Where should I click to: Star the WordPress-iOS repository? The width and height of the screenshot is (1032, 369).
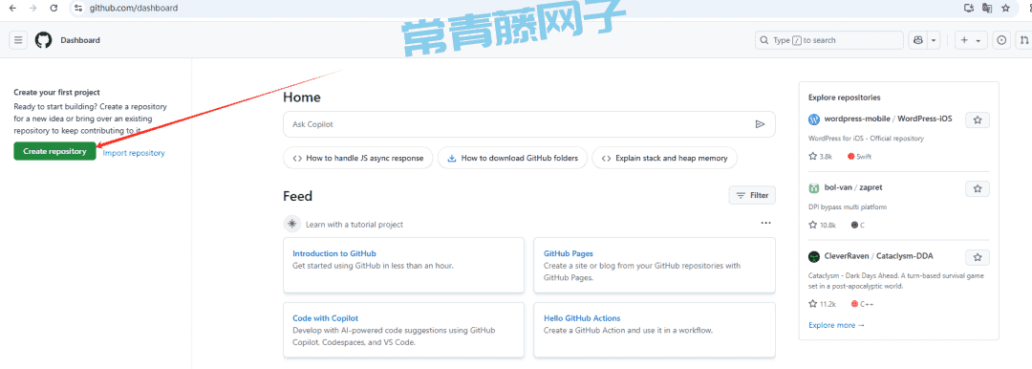click(x=978, y=119)
